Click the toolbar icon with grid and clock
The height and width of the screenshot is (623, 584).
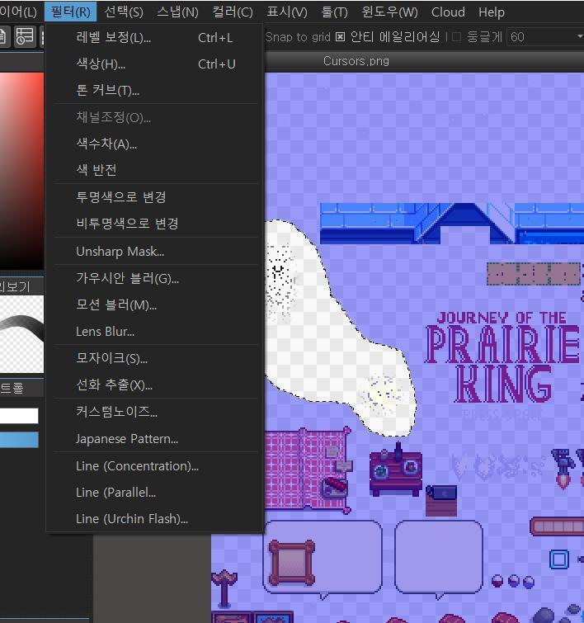coord(25,36)
